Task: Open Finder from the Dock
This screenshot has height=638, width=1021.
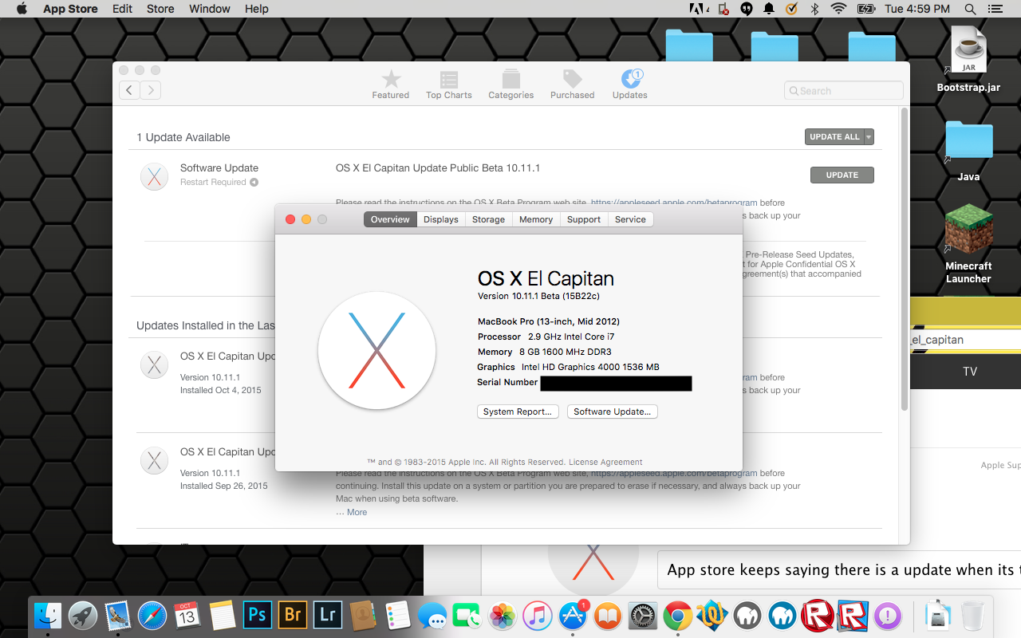Action: pyautogui.click(x=48, y=615)
